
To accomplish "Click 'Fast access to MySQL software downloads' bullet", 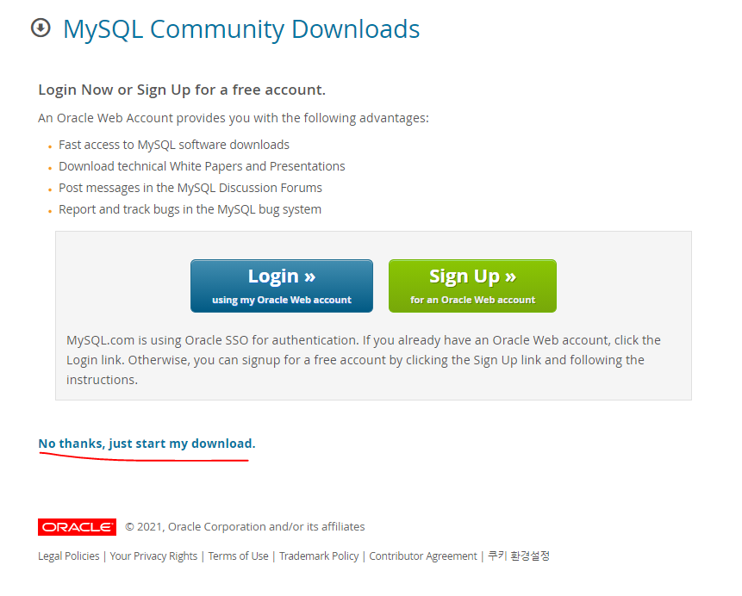I will [174, 145].
